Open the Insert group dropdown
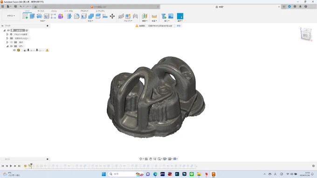 pos(167,21)
